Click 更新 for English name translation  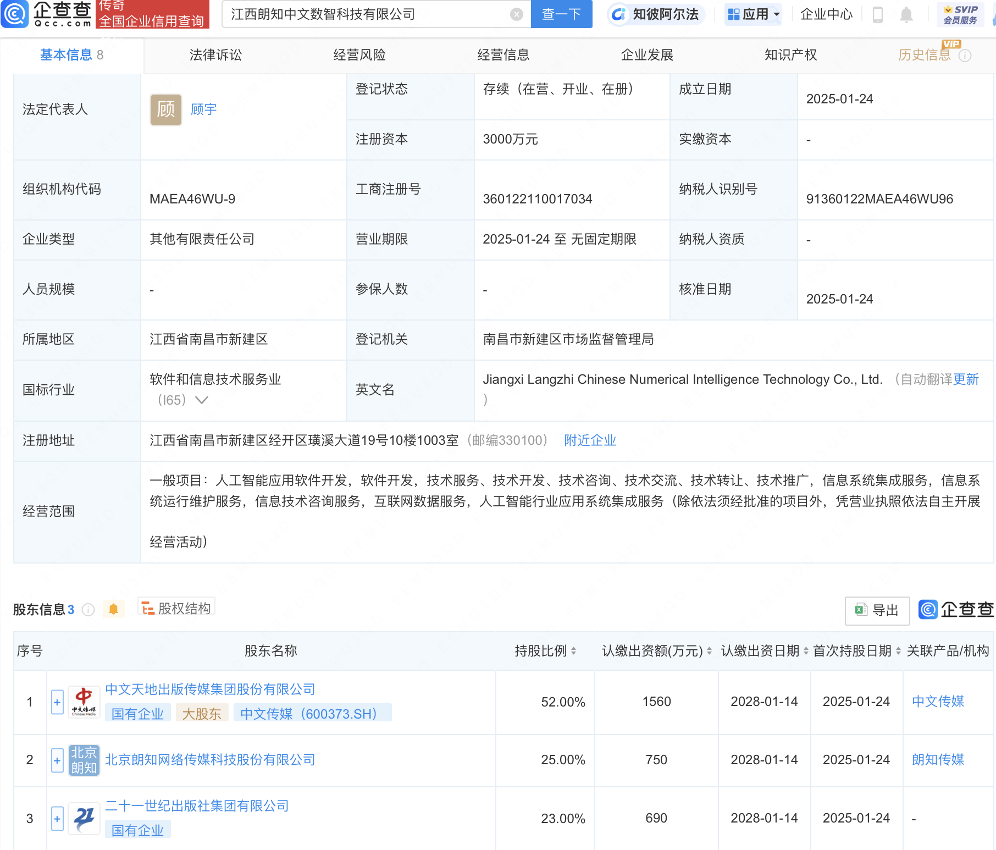966,379
